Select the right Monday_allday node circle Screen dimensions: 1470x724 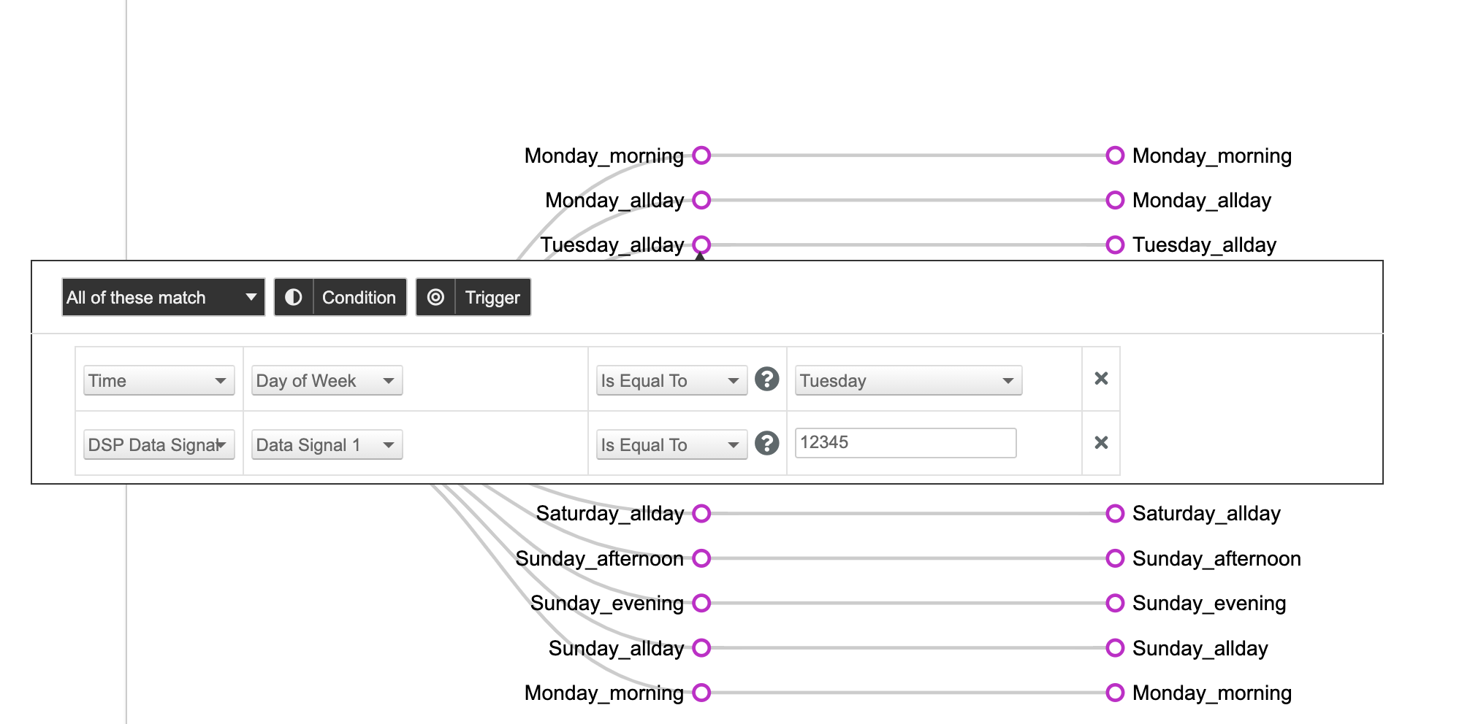tap(1115, 200)
